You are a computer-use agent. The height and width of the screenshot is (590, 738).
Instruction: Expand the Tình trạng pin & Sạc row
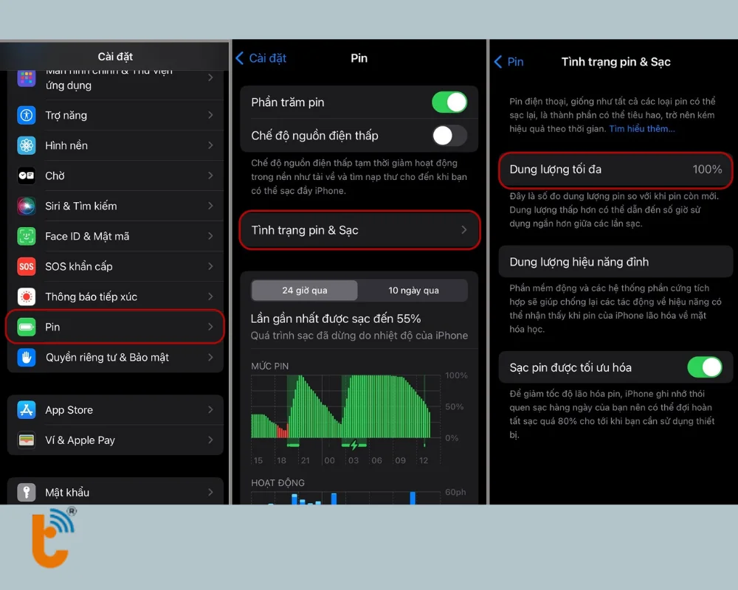(359, 230)
